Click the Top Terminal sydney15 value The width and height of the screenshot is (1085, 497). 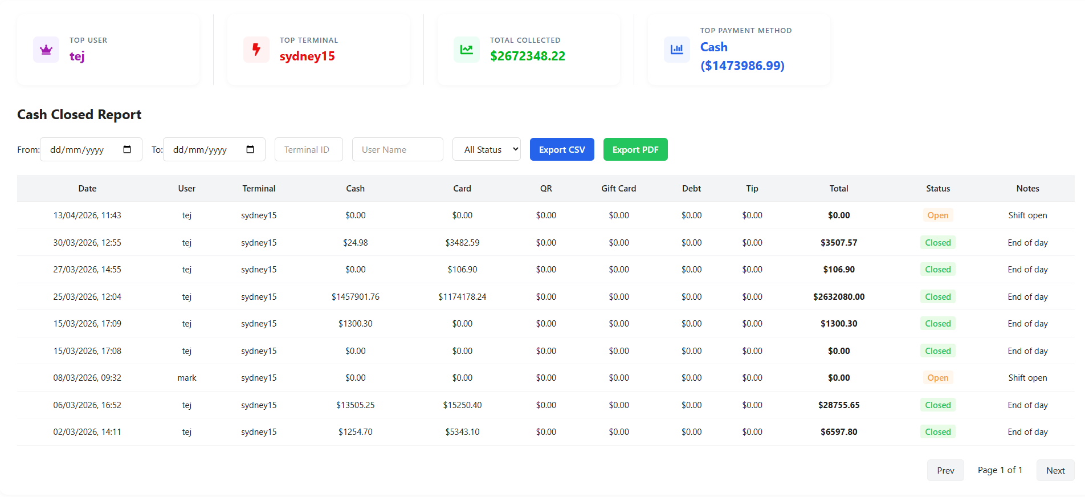(307, 56)
